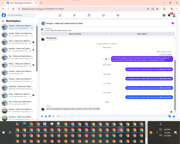Open the Facebook menu grid icon
Viewport: 180px width, 144px height.
tap(164, 15)
